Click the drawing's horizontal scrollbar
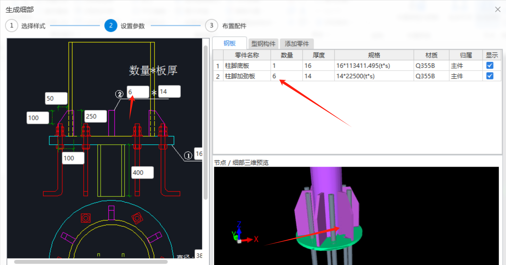The width and height of the screenshot is (506, 265). click(x=91, y=262)
